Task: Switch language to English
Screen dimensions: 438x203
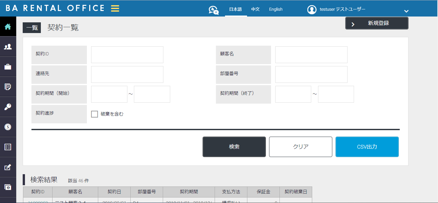Action: [276, 9]
